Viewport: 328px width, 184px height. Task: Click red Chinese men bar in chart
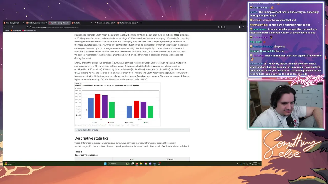pyautogui.click(x=98, y=106)
